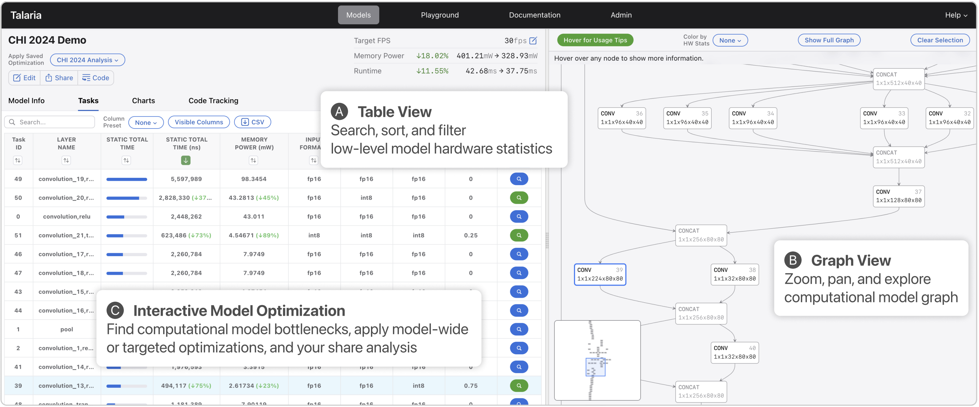Toggle green sort on Static Total Time (ns)
This screenshot has height=407, width=979.
[x=186, y=160]
